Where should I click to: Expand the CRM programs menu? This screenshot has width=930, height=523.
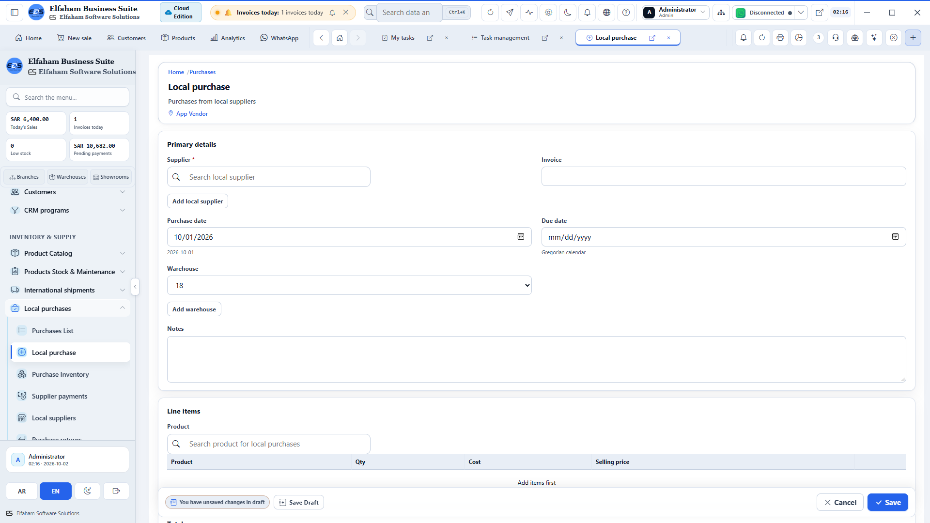pyautogui.click(x=68, y=210)
